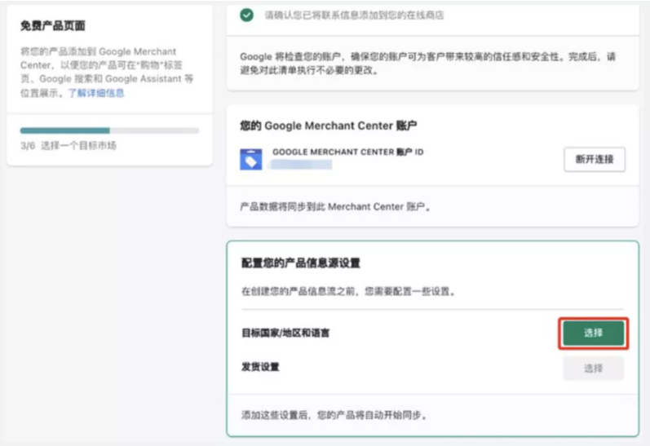This screenshot has width=650, height=446.
Task: Click the setup progress bar
Action: (x=109, y=130)
